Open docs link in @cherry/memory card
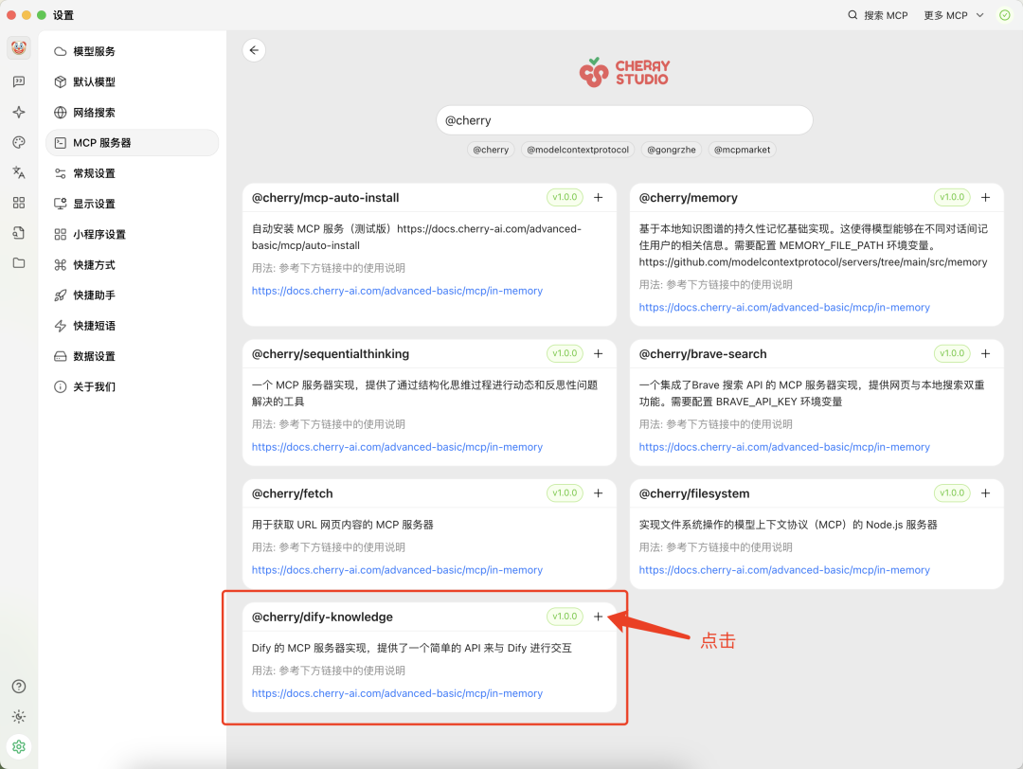The height and width of the screenshot is (769, 1023). tap(784, 307)
